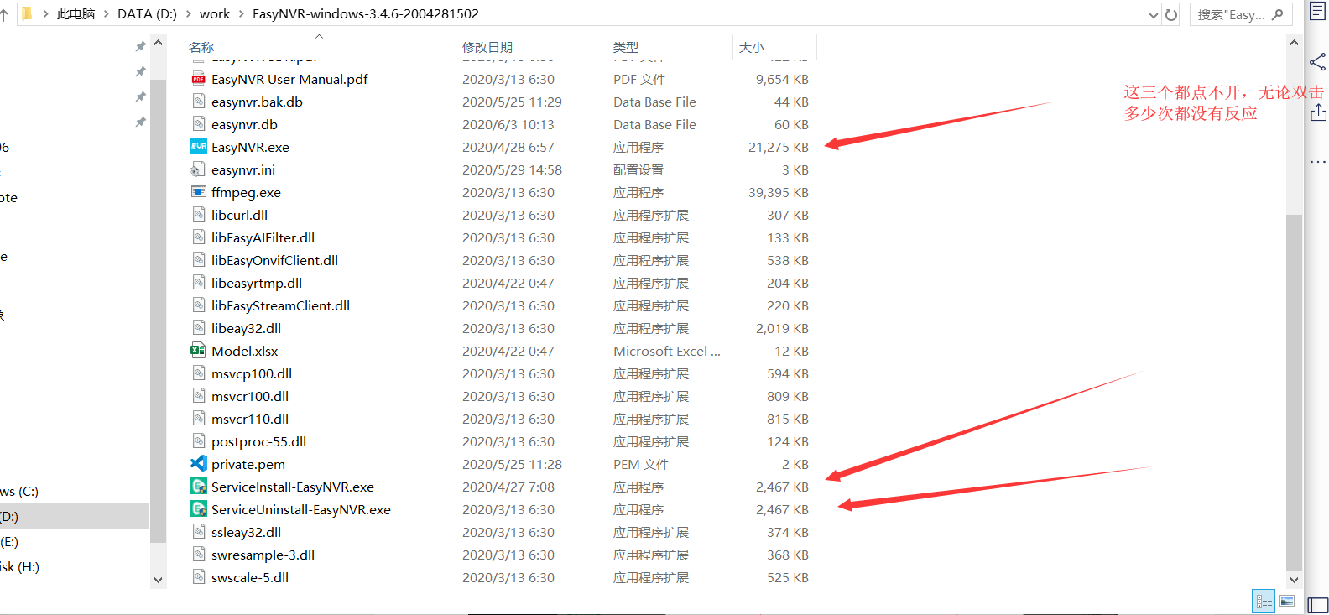Click the search magnifier icon
The image size is (1329, 615).
coord(1277,14)
